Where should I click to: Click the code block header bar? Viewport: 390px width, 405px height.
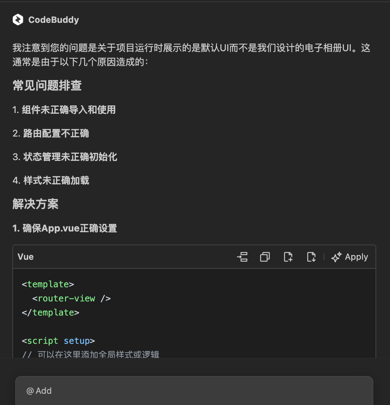[x=145, y=257]
